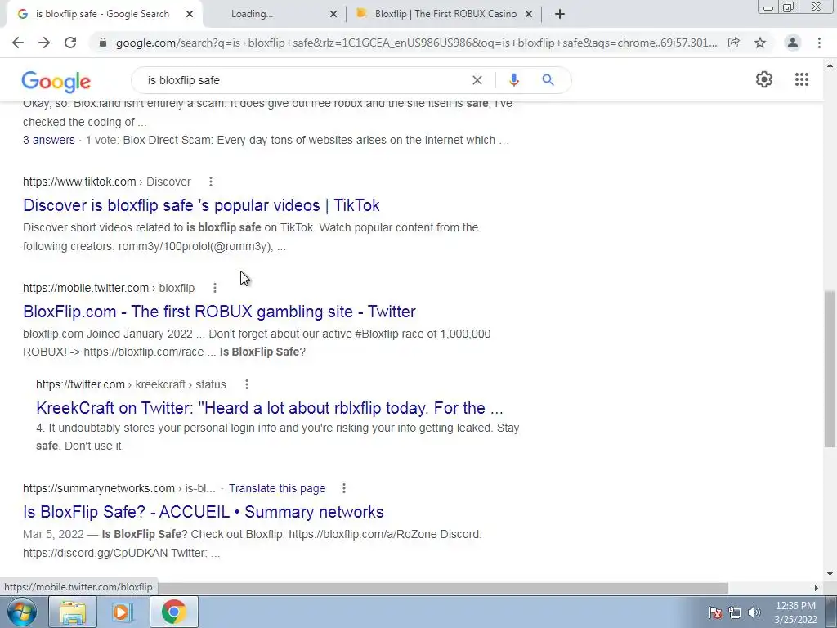Switch to the 'is bloxflip safe' tab

point(102,14)
